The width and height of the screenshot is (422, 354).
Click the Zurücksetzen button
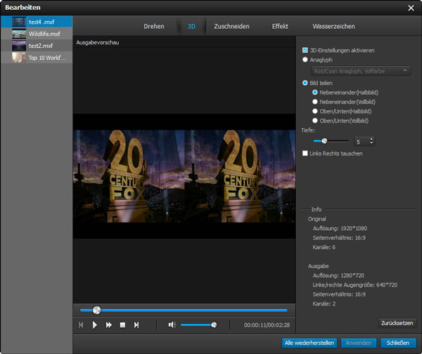tap(397, 322)
